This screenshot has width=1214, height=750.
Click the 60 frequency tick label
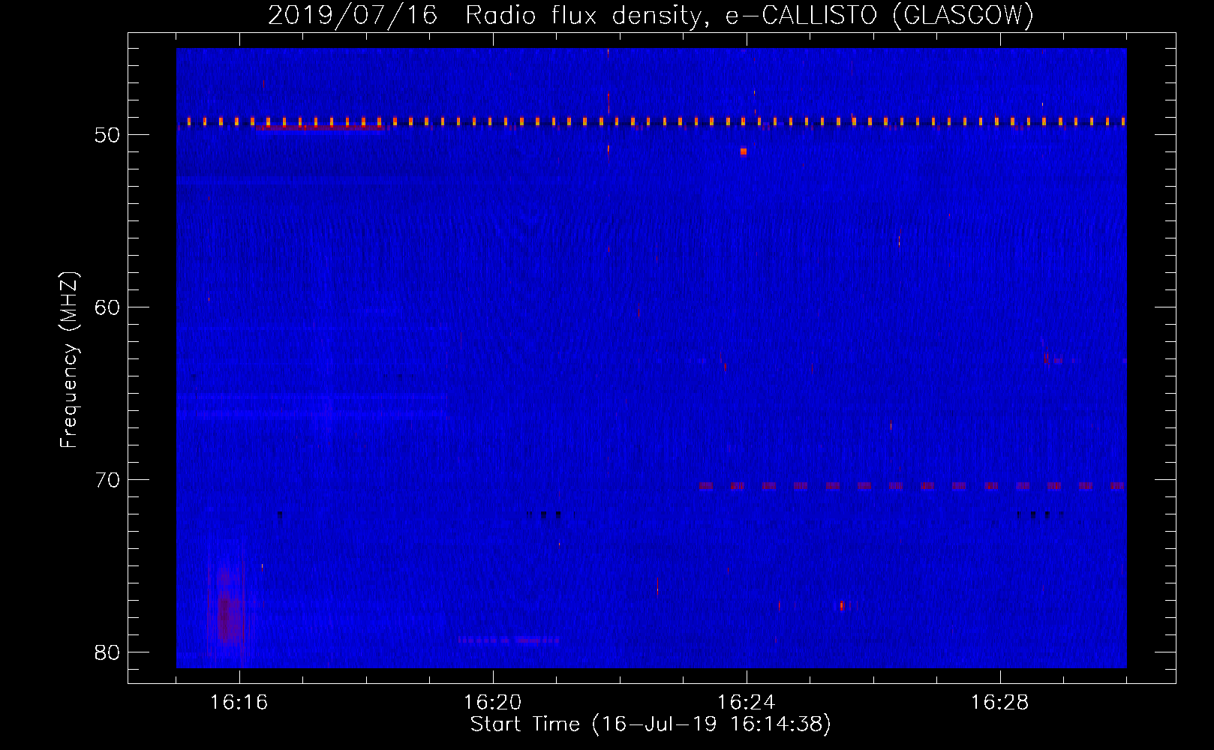pyautogui.click(x=107, y=307)
